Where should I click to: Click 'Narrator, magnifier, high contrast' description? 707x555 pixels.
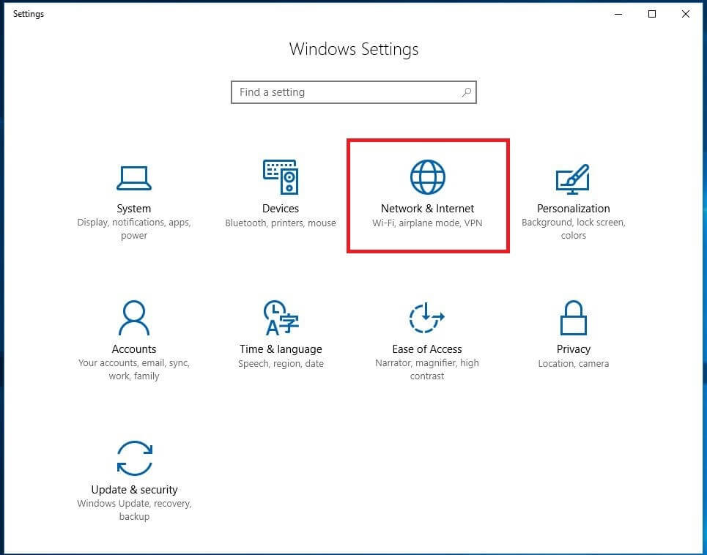point(427,370)
